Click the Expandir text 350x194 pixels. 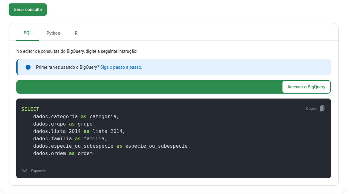click(38, 171)
